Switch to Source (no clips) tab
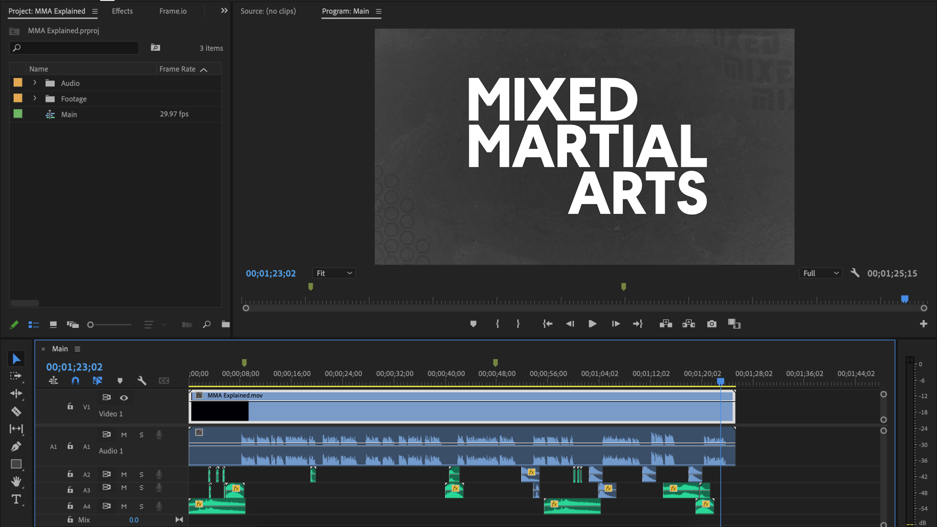This screenshot has width=937, height=527. 268,11
